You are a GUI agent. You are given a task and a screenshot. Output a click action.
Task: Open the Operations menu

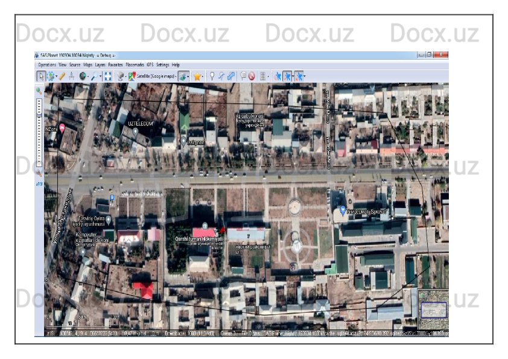tap(47, 65)
